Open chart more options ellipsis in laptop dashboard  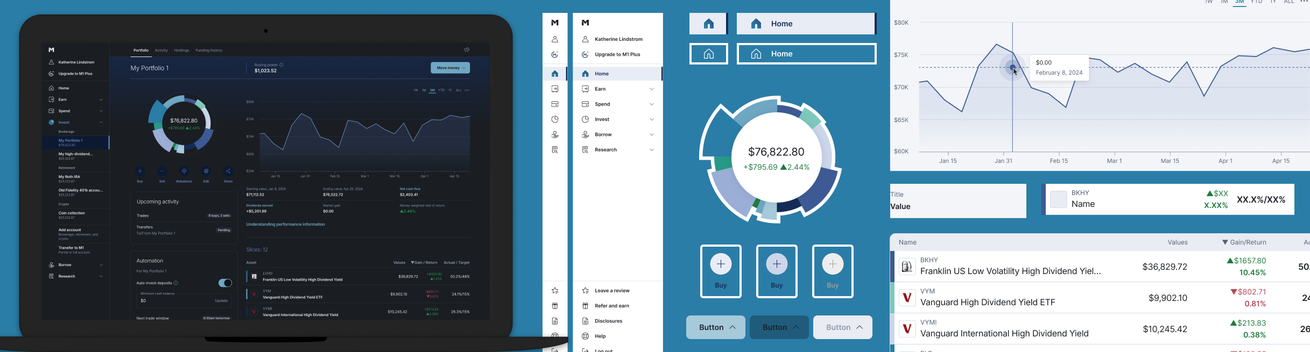click(467, 90)
